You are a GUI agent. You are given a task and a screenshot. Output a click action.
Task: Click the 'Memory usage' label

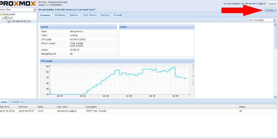click(48, 43)
